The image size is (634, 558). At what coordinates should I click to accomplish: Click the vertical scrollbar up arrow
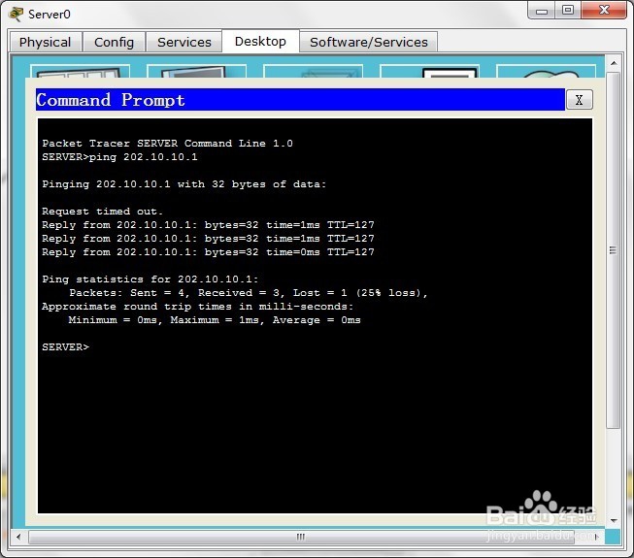coord(614,63)
